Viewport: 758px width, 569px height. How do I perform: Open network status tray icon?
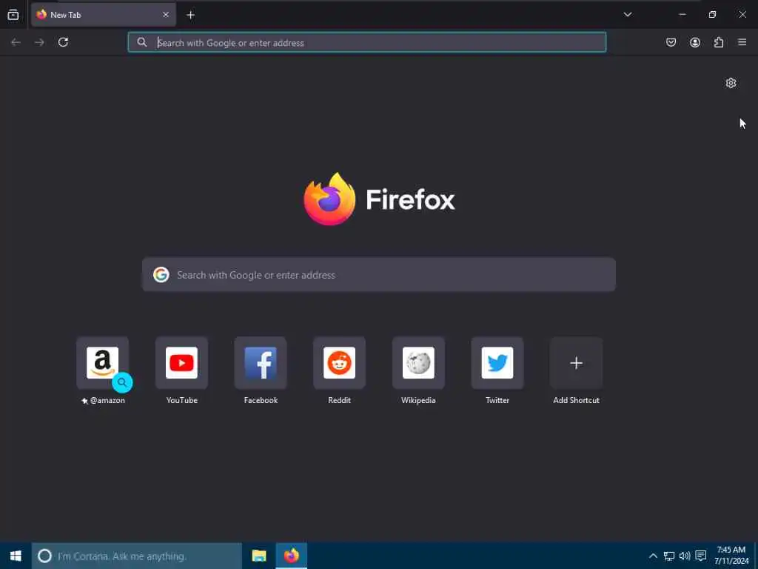tap(669, 556)
